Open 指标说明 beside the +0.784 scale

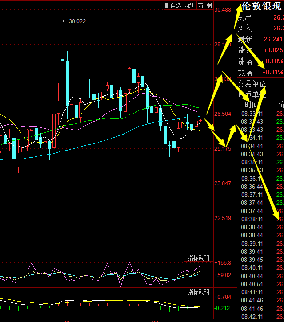coord(198,292)
